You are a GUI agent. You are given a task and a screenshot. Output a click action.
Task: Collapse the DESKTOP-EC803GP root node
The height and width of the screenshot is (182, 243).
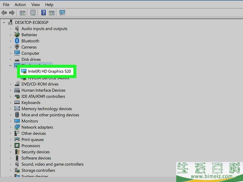tap(4, 23)
